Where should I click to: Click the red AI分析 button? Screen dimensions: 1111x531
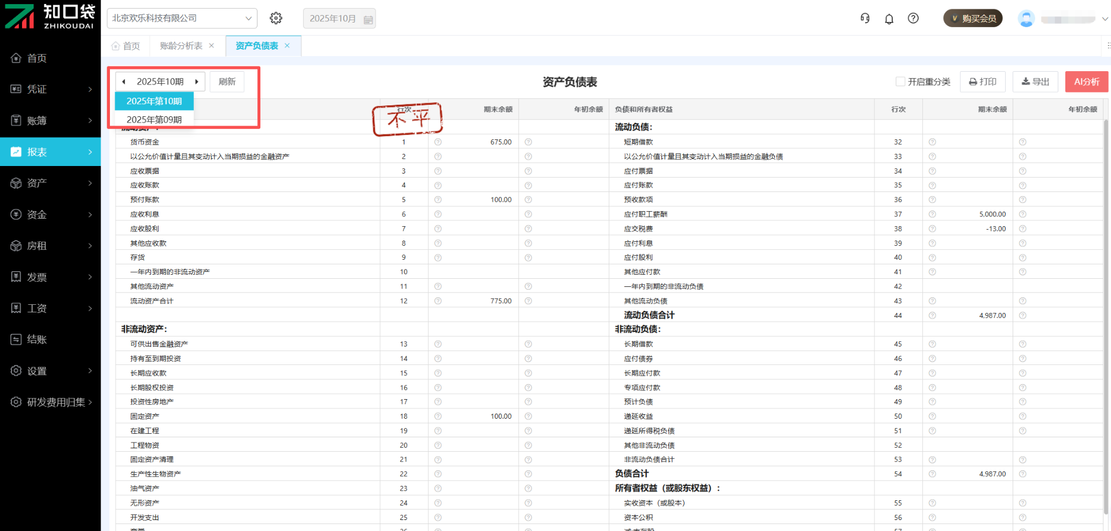1086,82
